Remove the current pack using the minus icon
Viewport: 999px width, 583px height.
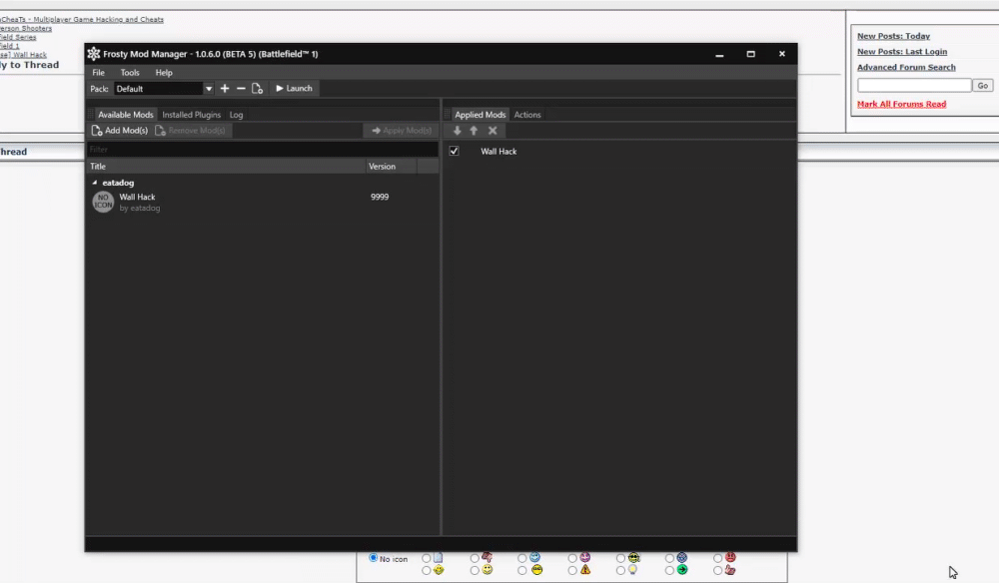(x=240, y=88)
